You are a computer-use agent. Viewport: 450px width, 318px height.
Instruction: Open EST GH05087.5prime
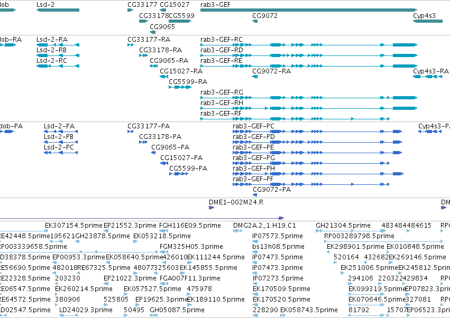[x=177, y=310]
